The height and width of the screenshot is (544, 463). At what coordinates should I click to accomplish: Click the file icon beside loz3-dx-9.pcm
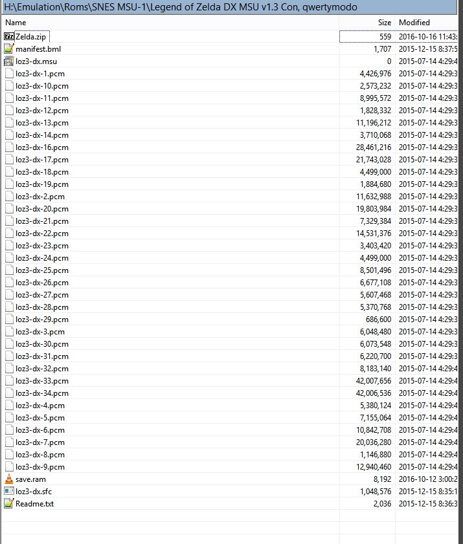9,467
